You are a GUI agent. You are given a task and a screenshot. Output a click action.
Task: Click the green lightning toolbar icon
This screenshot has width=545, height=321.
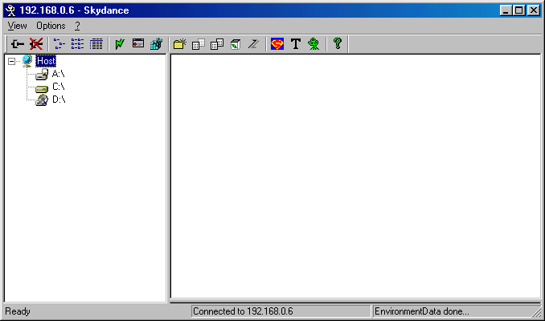coord(120,44)
